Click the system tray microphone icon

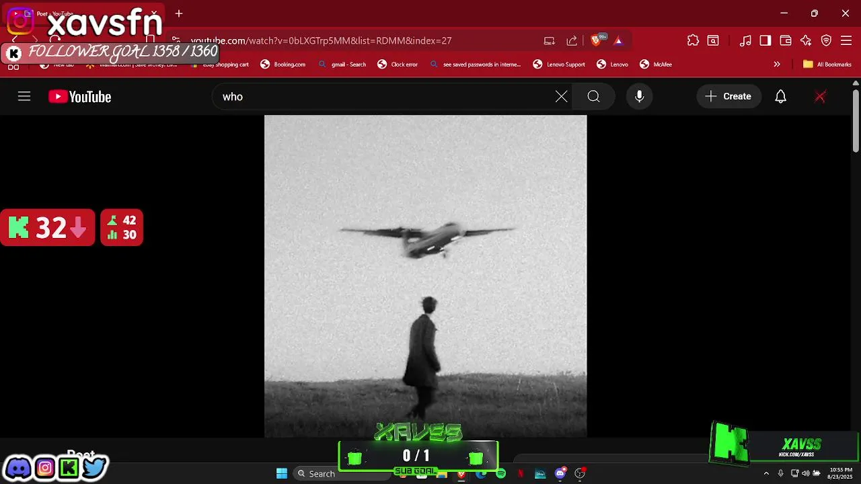click(780, 474)
